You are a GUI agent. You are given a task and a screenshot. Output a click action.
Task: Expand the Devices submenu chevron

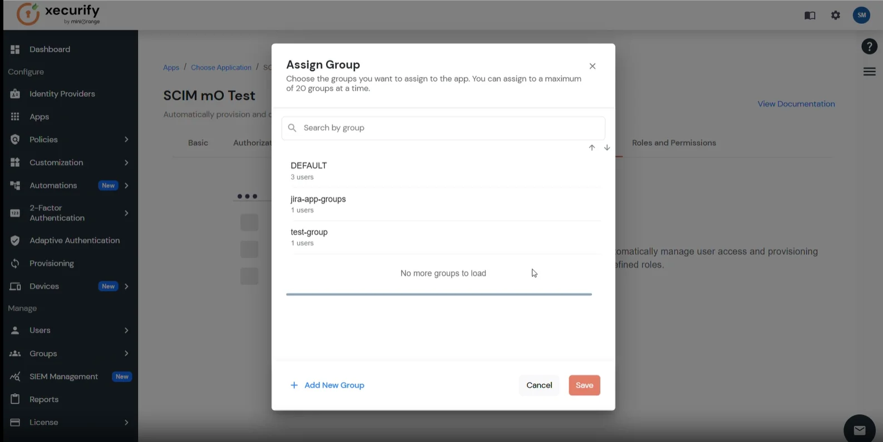pos(126,286)
